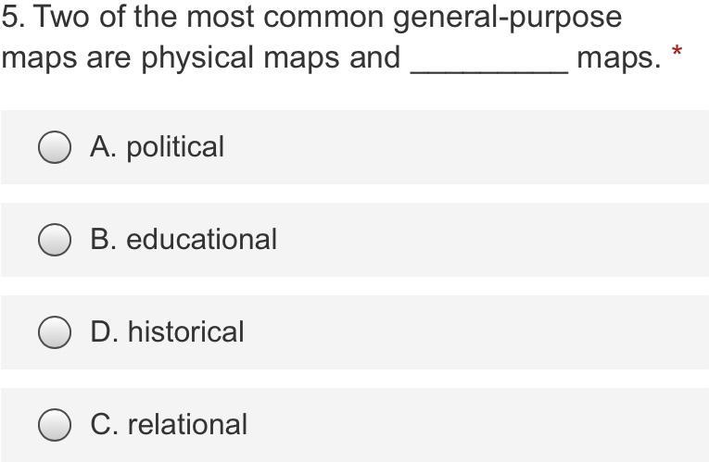Choose the B. educational radio button
This screenshot has width=709, height=462.
(55, 240)
